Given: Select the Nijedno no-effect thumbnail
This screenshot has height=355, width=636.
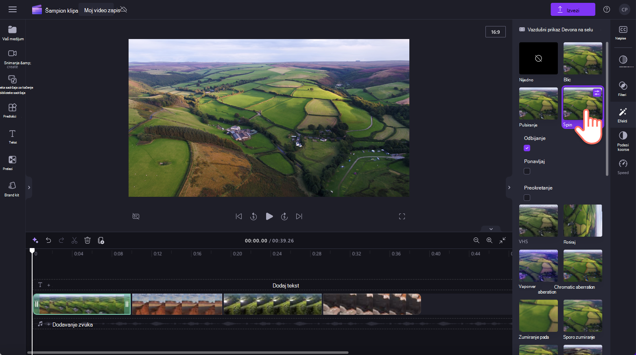Looking at the screenshot, I should click(x=538, y=58).
